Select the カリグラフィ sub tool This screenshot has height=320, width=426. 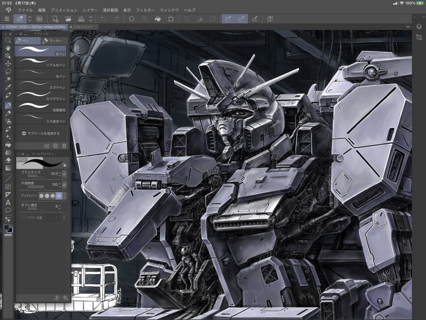coord(41,96)
